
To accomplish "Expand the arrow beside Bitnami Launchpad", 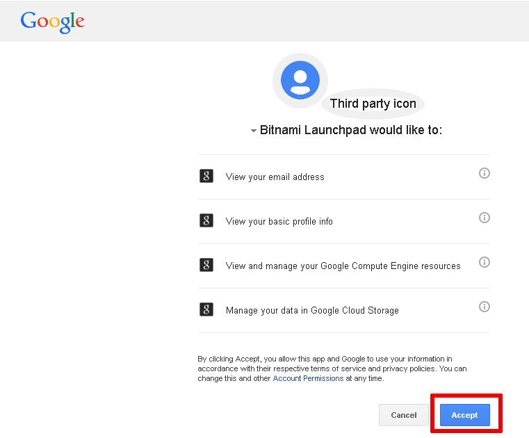I will [x=253, y=131].
